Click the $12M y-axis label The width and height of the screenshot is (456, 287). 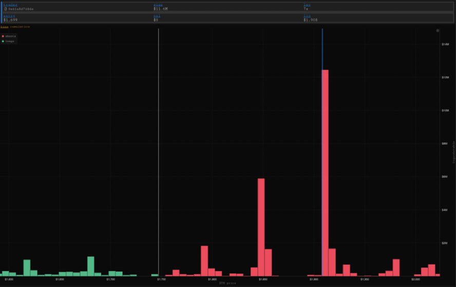[445, 77]
